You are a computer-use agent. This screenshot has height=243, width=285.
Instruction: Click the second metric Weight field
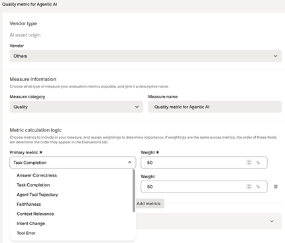[x=204, y=187]
